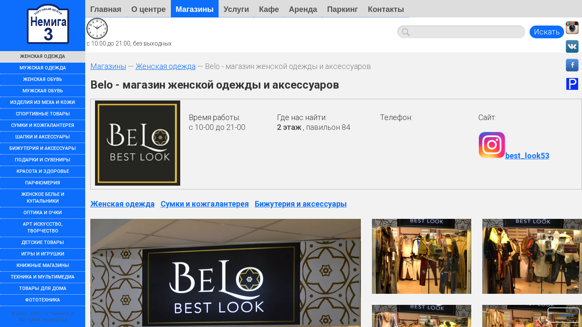This screenshot has height=327, width=582.
Task: Select Парфюмерия in the sidebar
Action: point(43,183)
